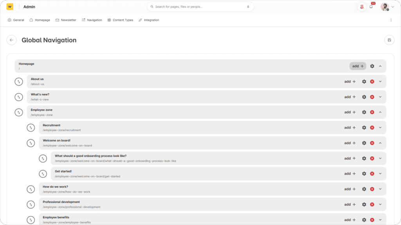Click the search for pages input field
The width and height of the screenshot is (401, 225).
click(198, 7)
